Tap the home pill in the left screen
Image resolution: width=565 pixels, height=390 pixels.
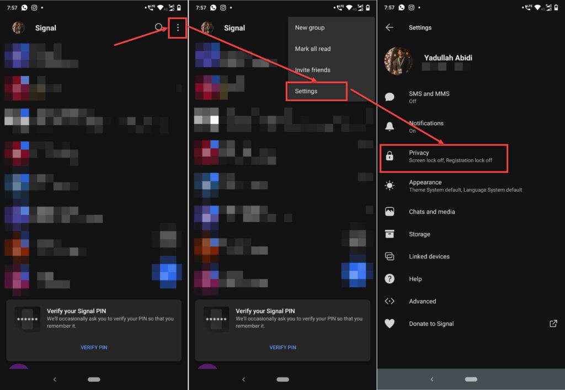(x=94, y=379)
